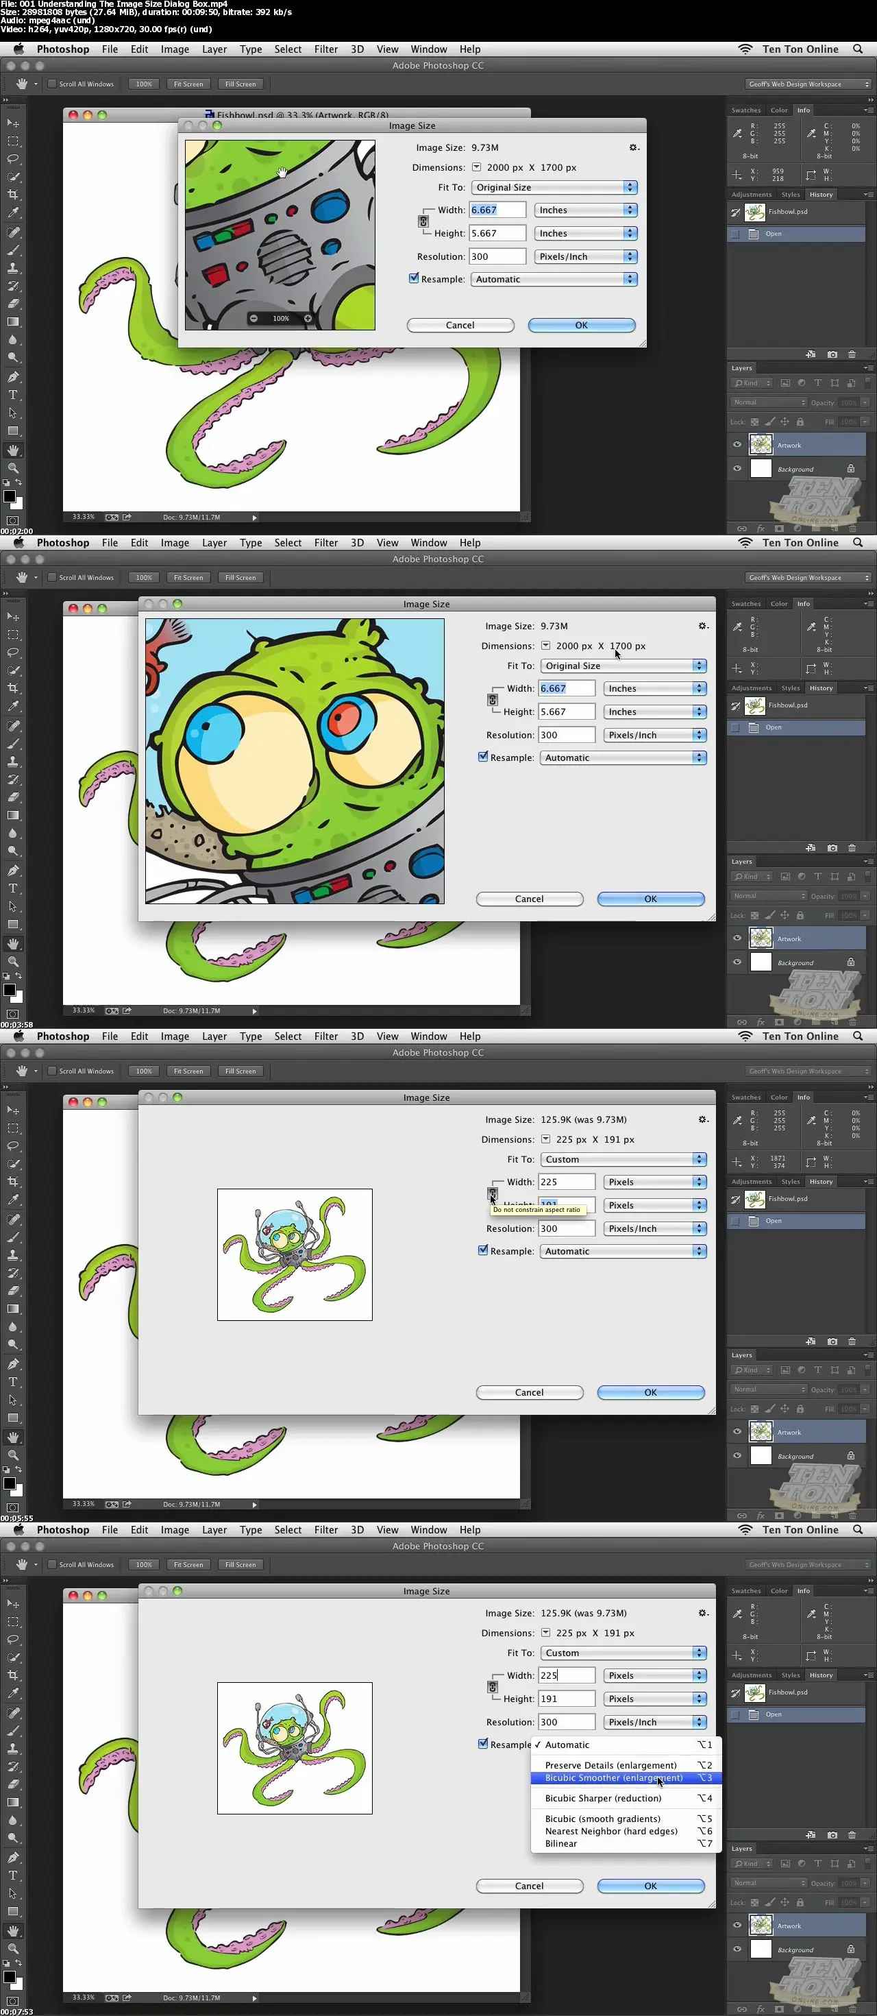The width and height of the screenshot is (877, 2016).
Task: Open Resample Automatic dropdown in alien-face dialog
Action: click(623, 757)
